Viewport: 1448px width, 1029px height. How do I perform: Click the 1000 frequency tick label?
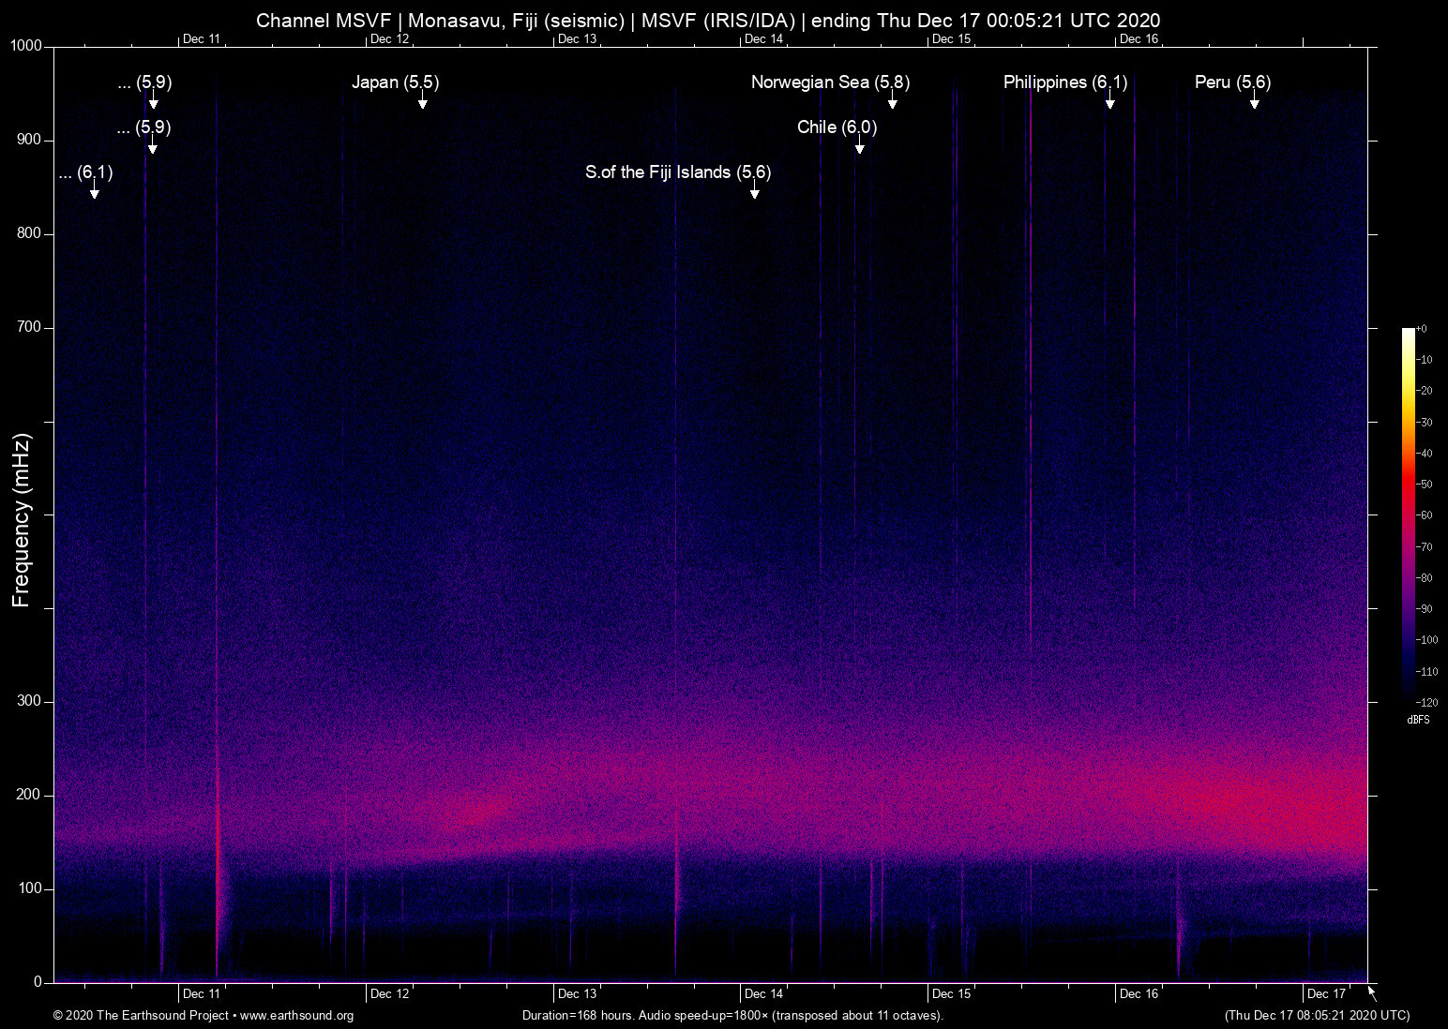[x=25, y=46]
